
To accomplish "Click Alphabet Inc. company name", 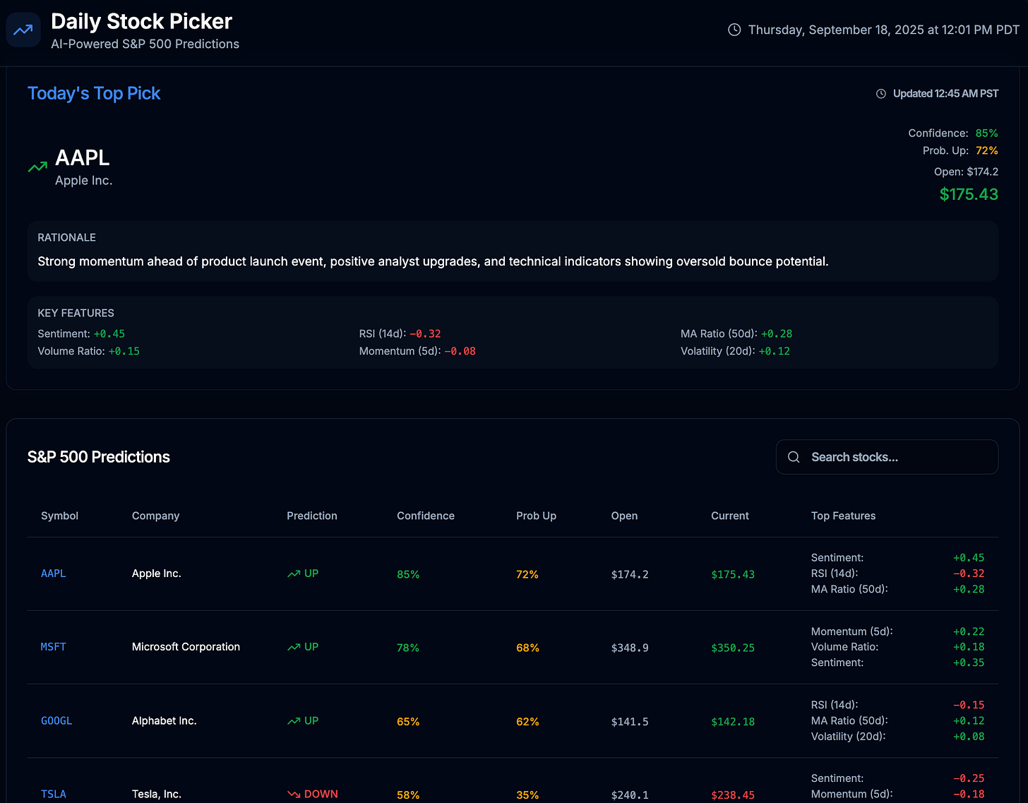I will [164, 721].
